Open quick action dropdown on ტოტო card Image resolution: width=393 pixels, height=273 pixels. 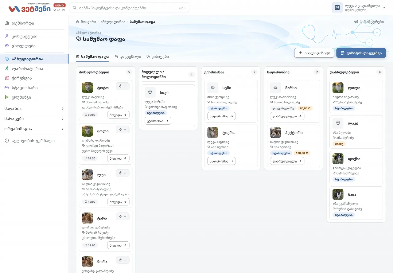[123, 86]
